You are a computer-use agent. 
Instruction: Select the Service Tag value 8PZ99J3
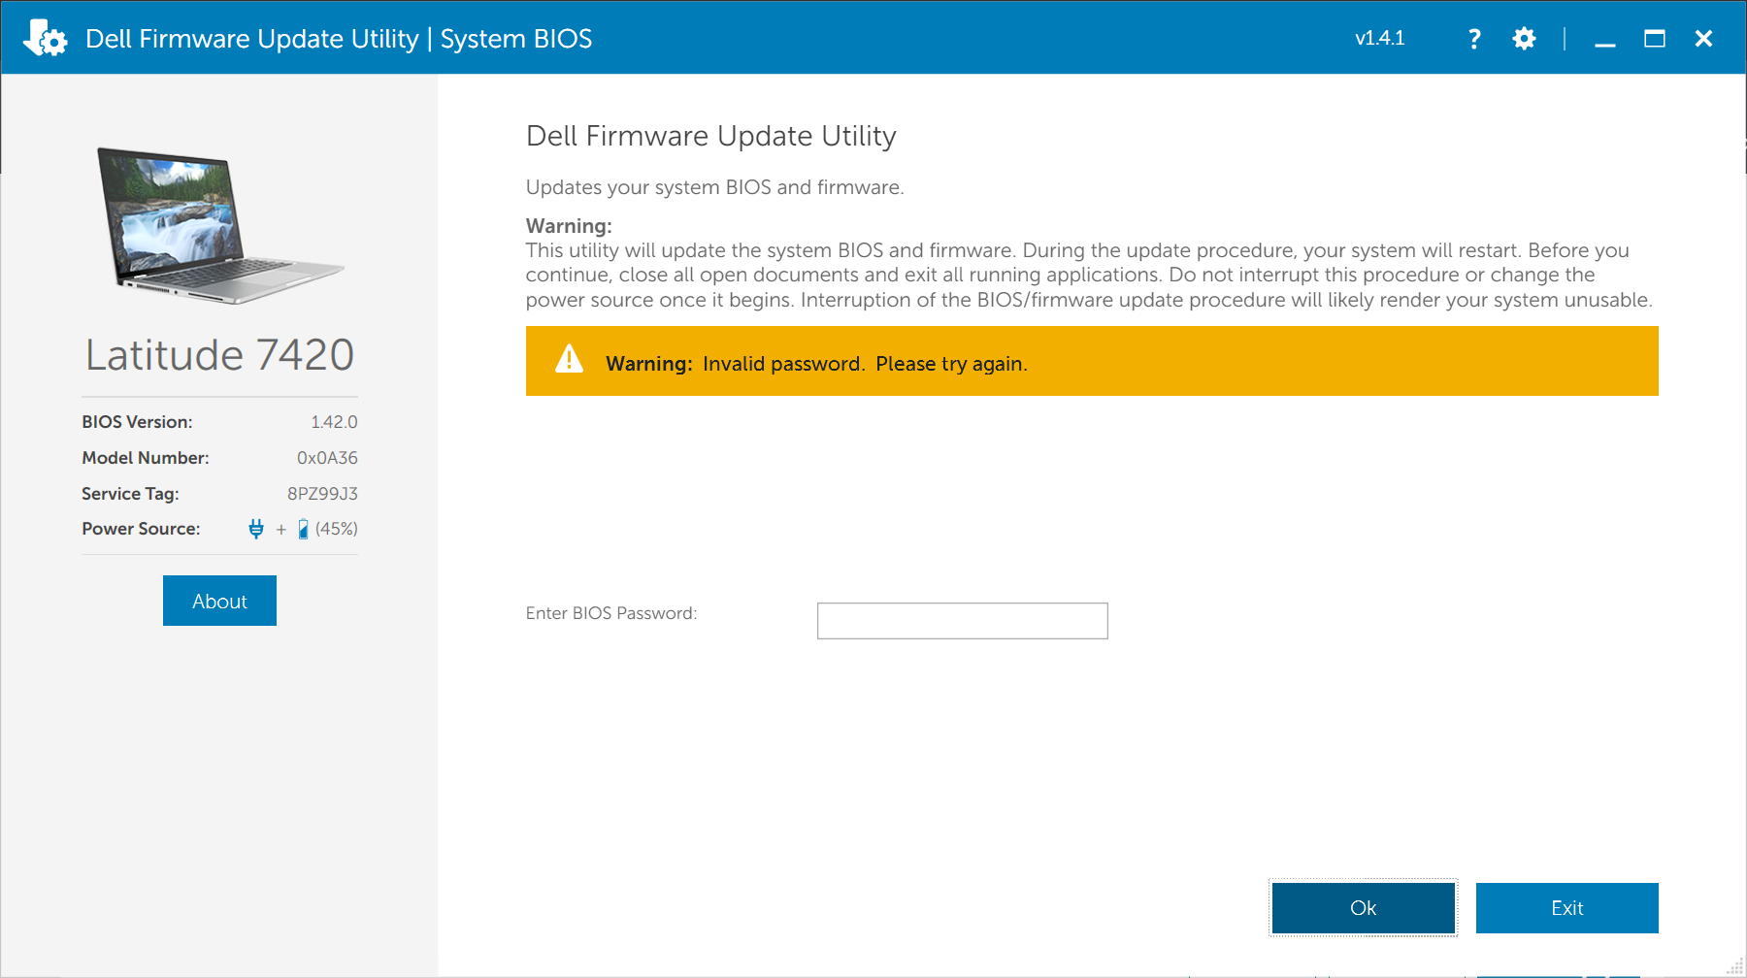pyautogui.click(x=322, y=494)
